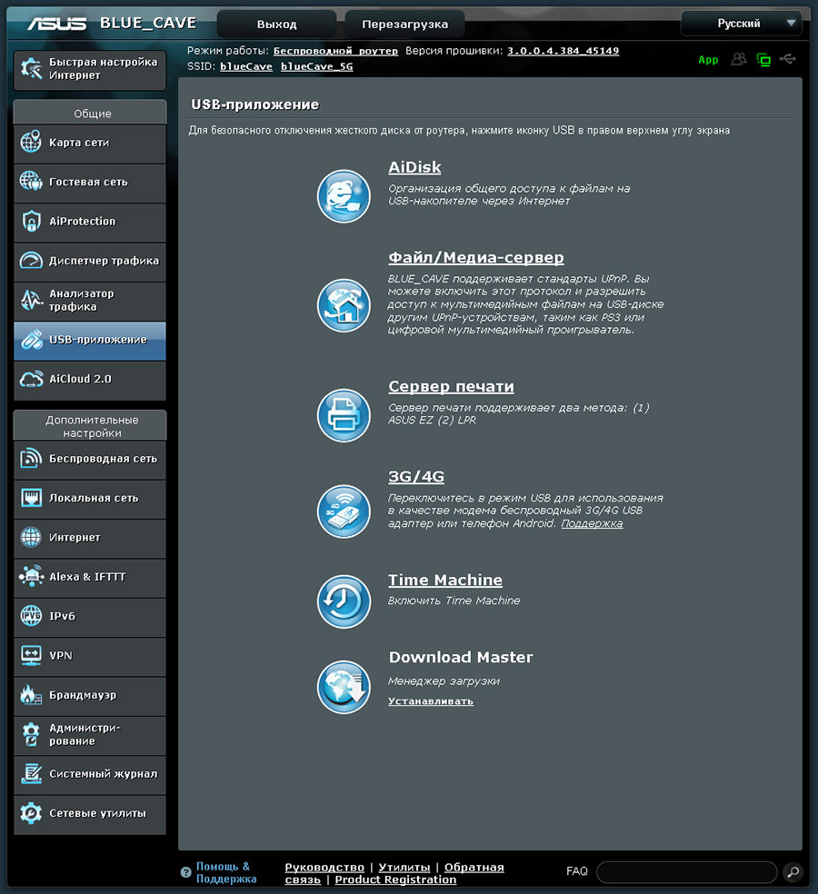818x894 pixels.
Task: Click the Локальная сеть ethernet icon
Action: [31, 497]
